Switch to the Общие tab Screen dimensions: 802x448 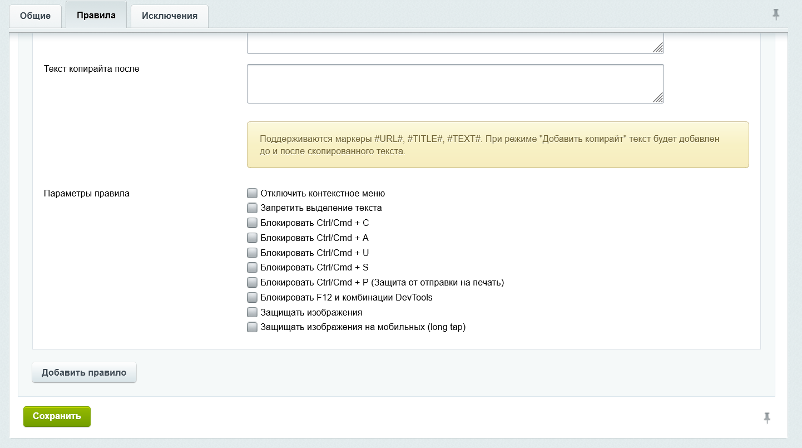[x=35, y=16]
